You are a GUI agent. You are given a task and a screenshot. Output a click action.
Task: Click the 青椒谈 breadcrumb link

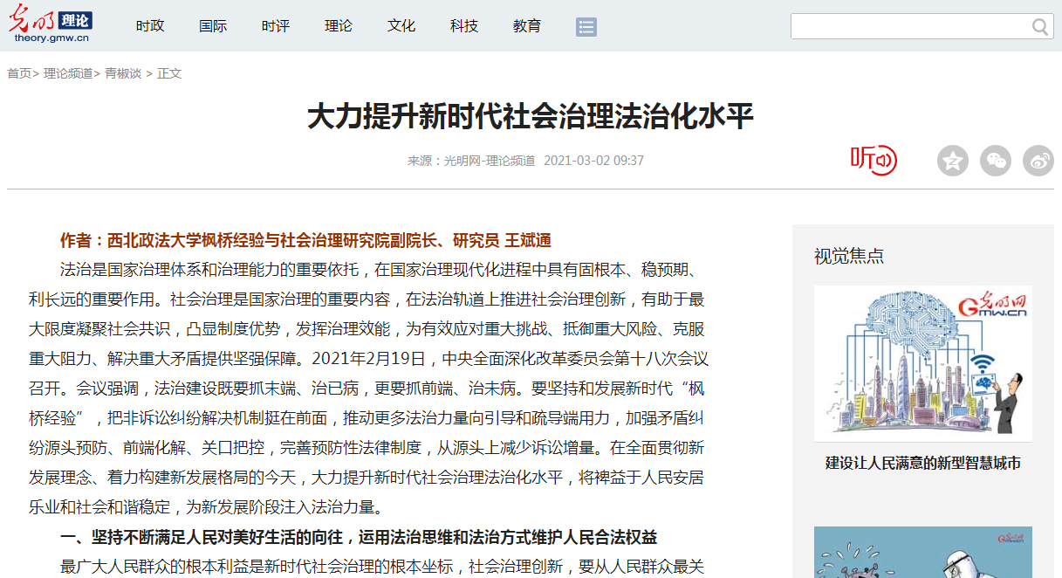[123, 73]
